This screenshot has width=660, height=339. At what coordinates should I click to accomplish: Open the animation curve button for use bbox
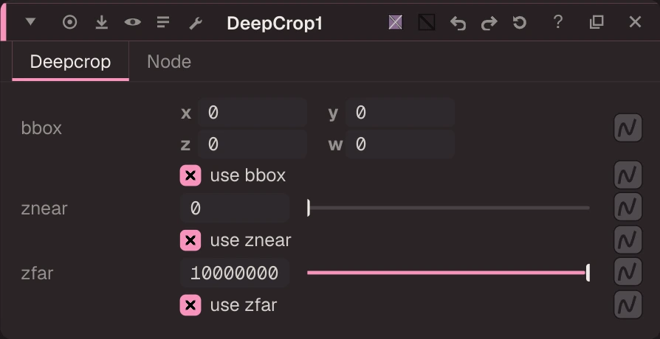tap(628, 175)
